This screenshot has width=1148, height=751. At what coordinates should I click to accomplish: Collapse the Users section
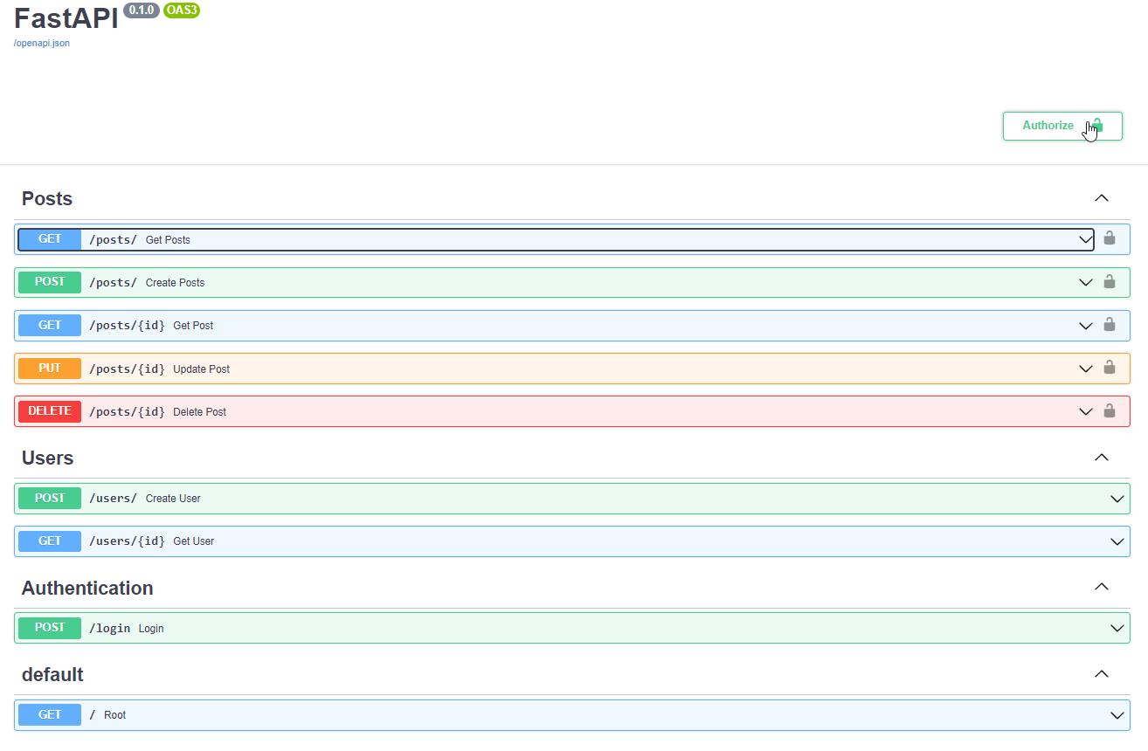click(1101, 457)
